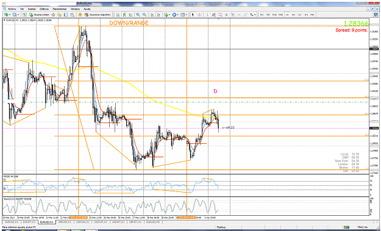Click the magenta D chart label
381x231 pixels.
pyautogui.click(x=215, y=91)
